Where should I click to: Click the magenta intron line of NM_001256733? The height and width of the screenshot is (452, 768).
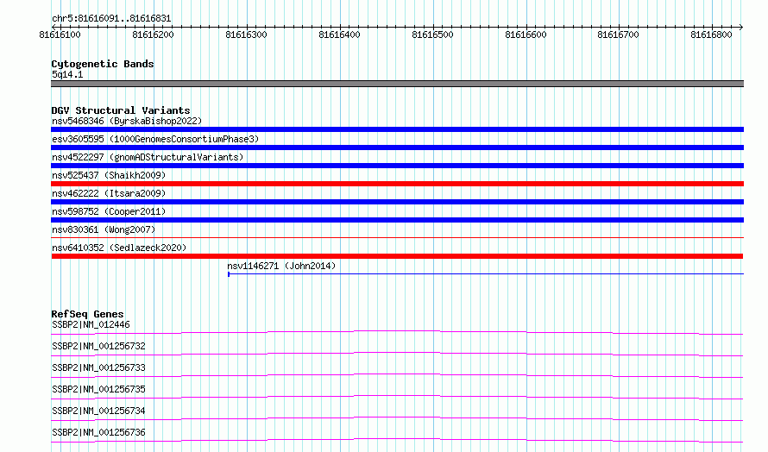[x=397, y=376]
